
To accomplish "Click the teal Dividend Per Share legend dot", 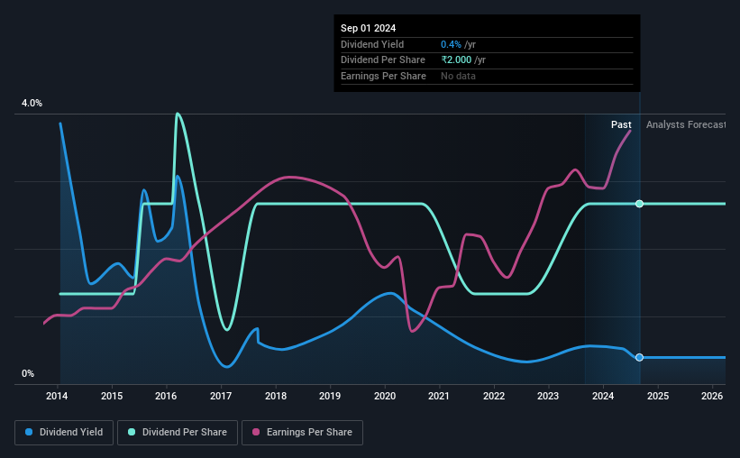I will (132, 432).
